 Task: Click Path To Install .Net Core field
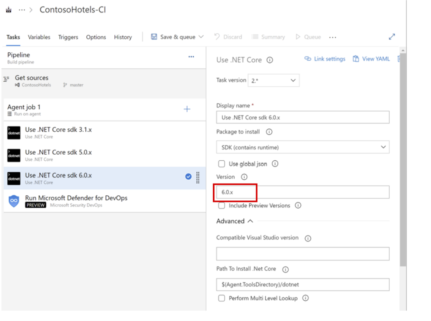coord(302,285)
